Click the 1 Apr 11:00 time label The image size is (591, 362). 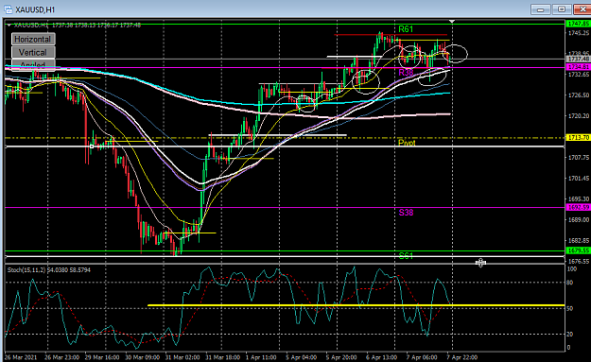(x=261, y=357)
